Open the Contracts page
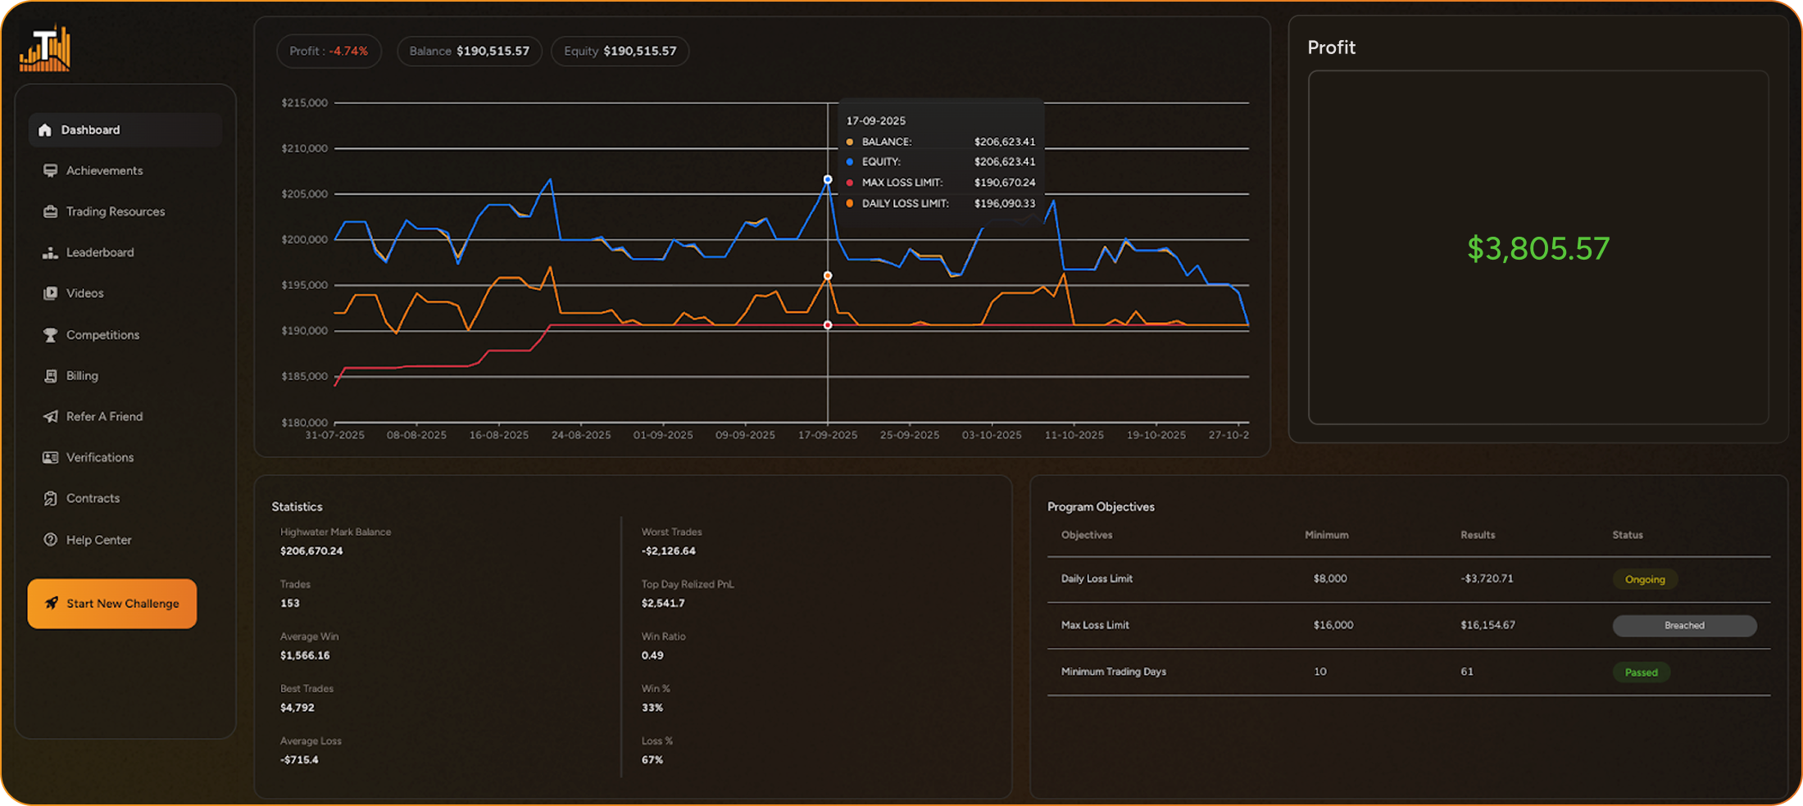This screenshot has height=806, width=1803. click(93, 498)
